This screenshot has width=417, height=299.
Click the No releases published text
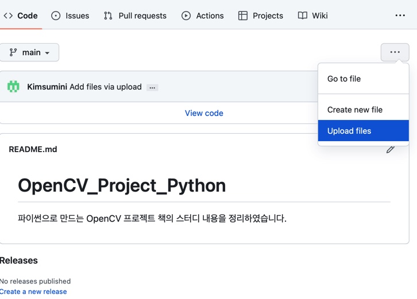36,281
